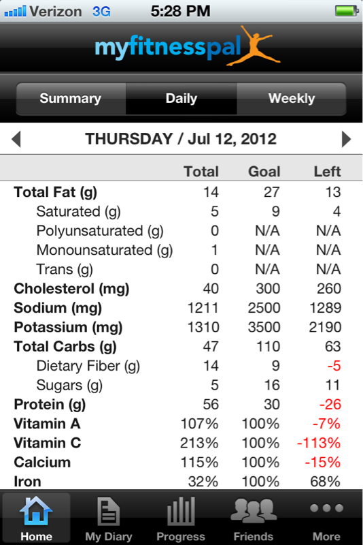
Task: Tap the battery indicator icon
Action: pyautogui.click(x=347, y=11)
